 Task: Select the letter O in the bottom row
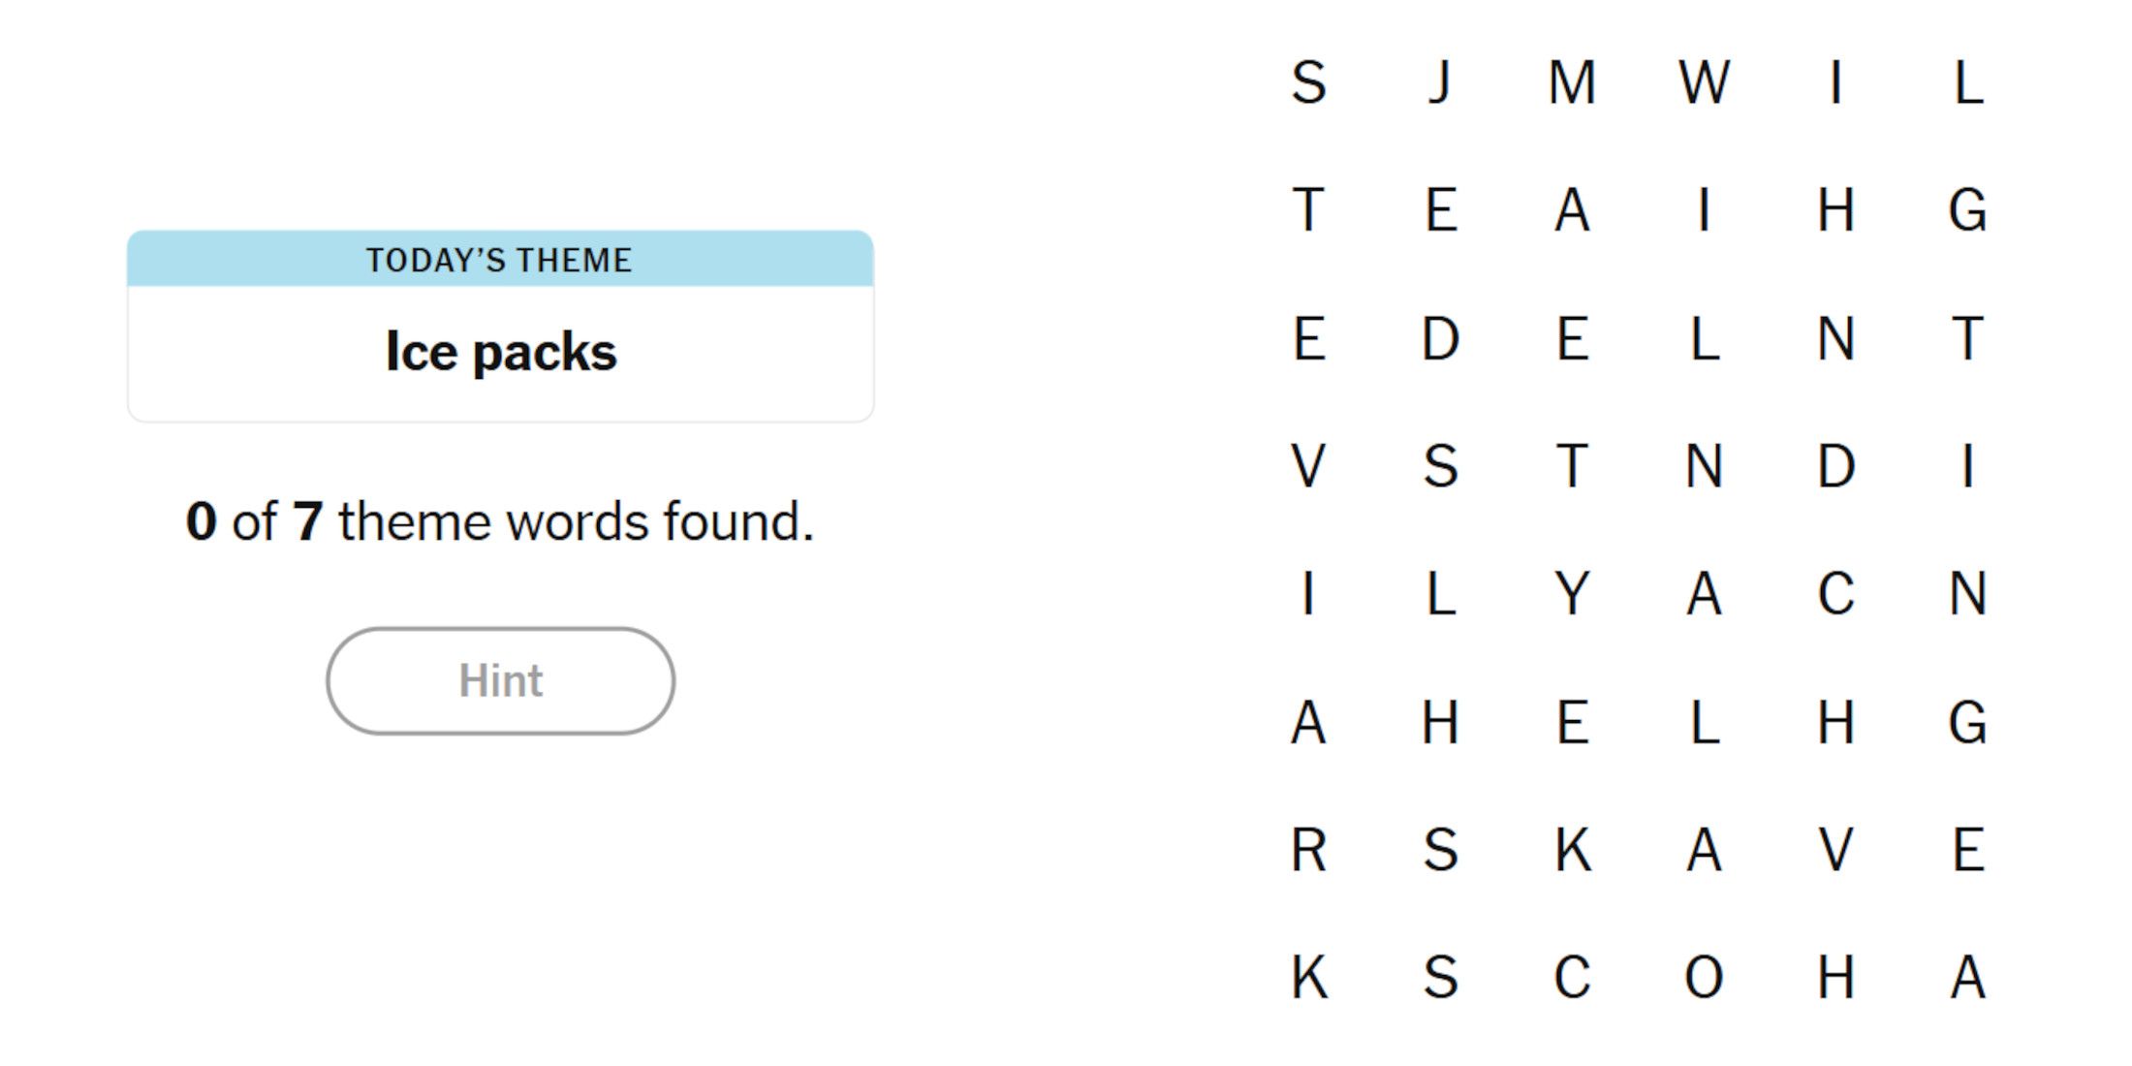click(x=1704, y=977)
